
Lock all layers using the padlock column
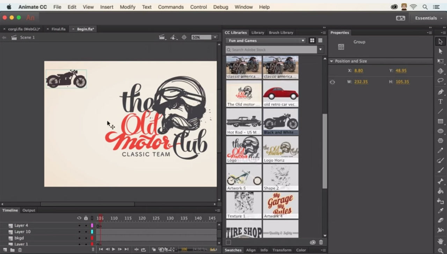pos(86,217)
